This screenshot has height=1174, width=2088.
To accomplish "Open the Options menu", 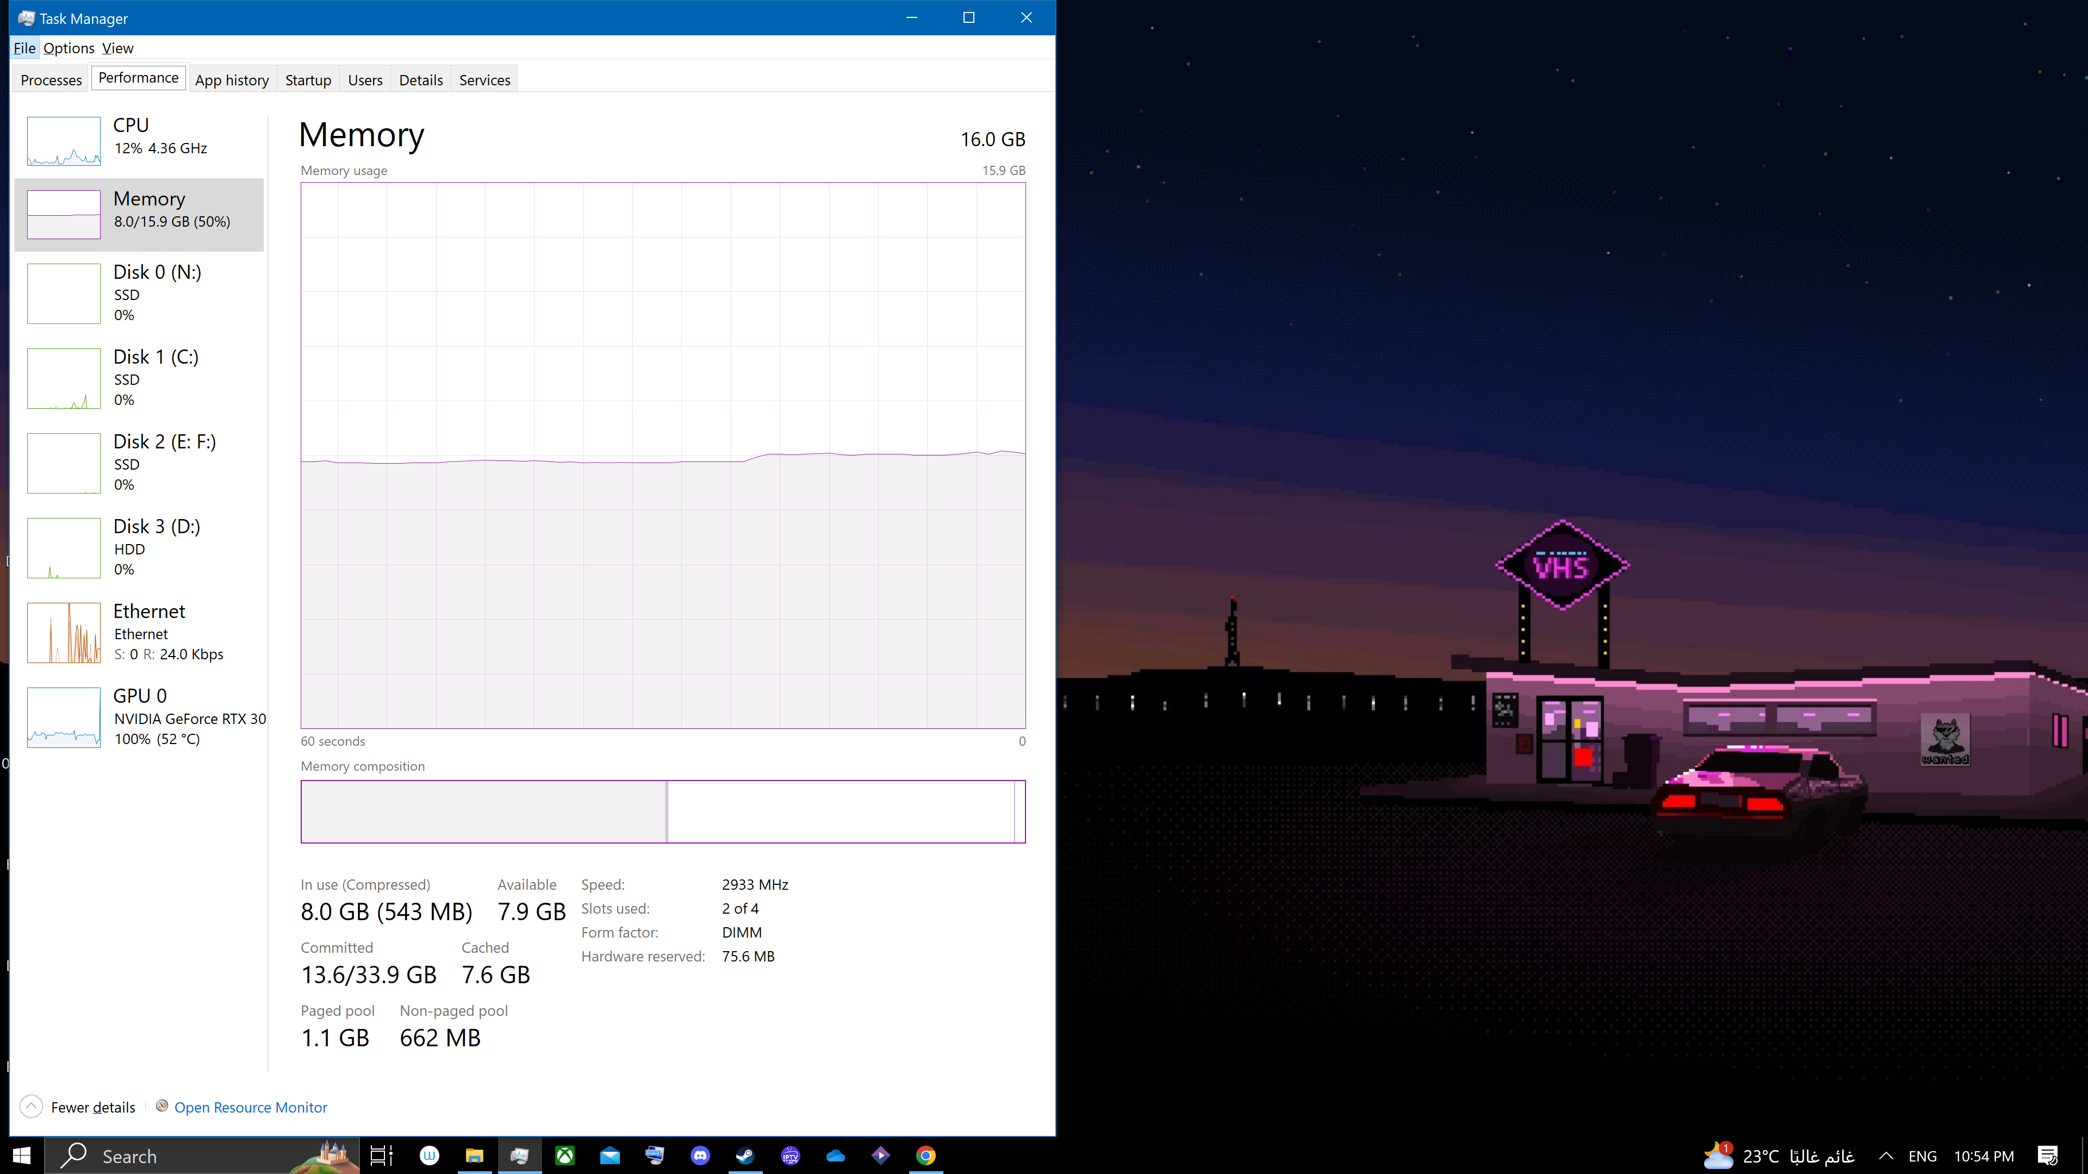I will pyautogui.click(x=69, y=48).
